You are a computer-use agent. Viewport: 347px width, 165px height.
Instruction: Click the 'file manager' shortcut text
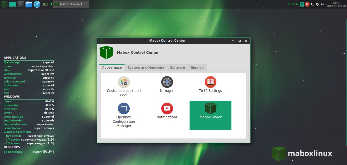point(12,62)
